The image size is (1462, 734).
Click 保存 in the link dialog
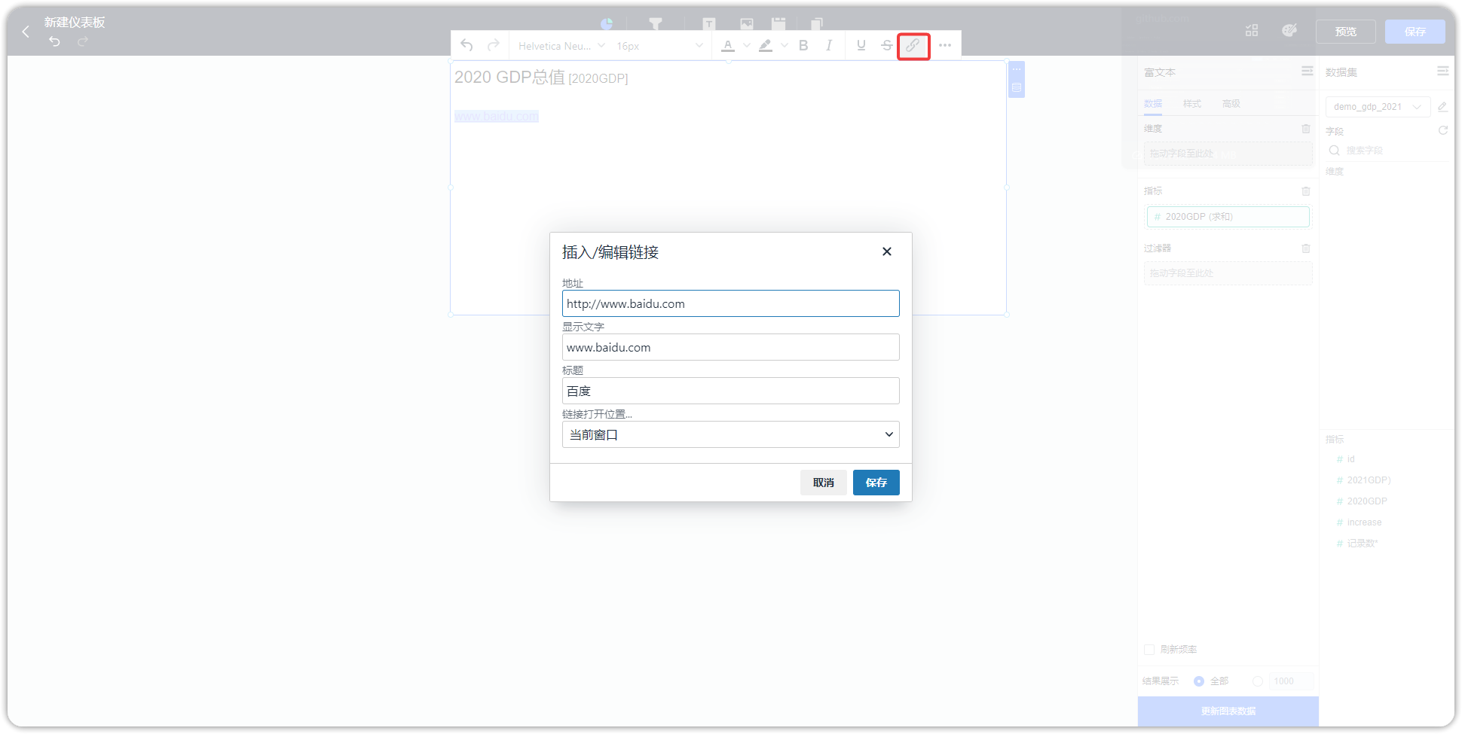click(x=876, y=483)
